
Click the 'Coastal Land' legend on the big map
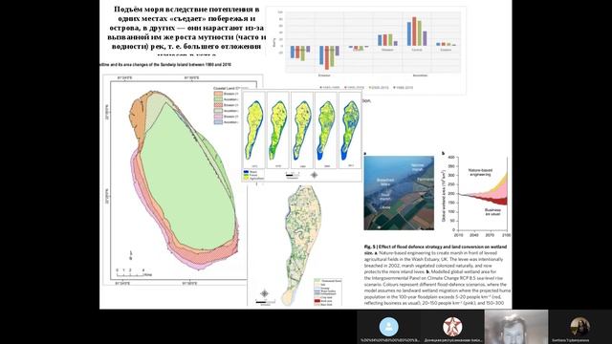coord(229,105)
